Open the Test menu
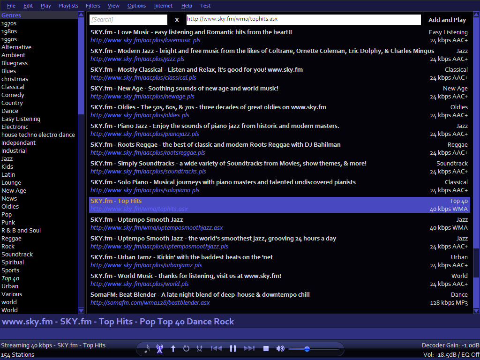The height and width of the screenshot is (360, 480). 205,6
